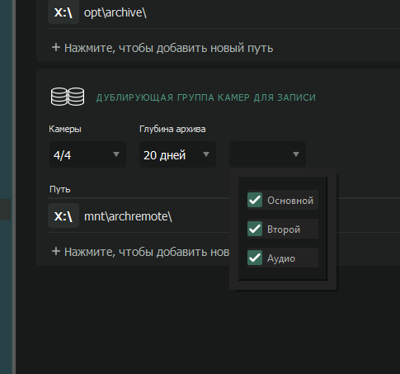Screen dimensions: 400x374
Task: Uncheck the Аудио checkbox
Action: coord(255,258)
